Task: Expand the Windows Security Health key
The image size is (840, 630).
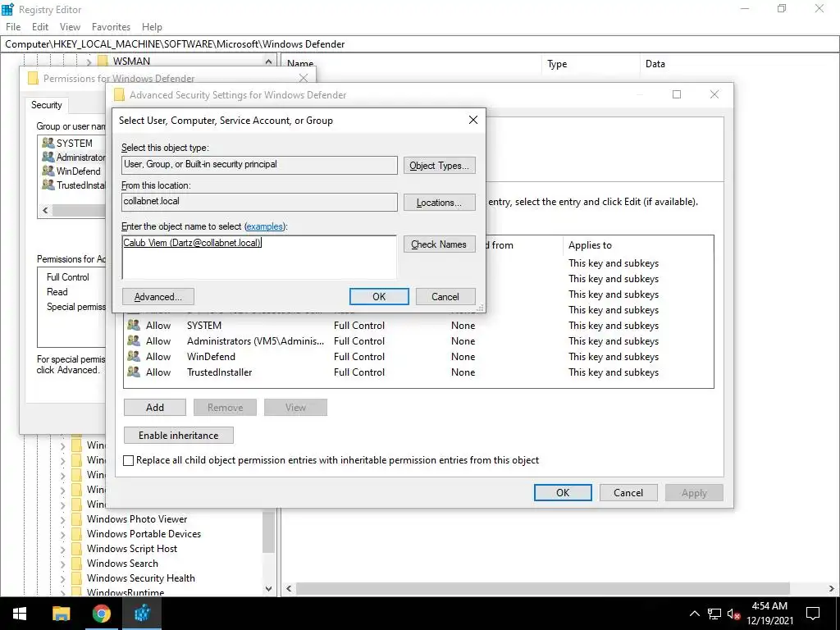Action: (62, 578)
